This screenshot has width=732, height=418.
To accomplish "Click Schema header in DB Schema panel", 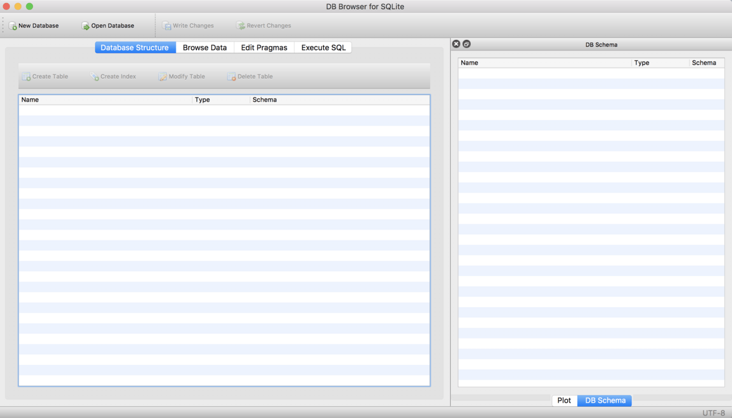I will [707, 63].
